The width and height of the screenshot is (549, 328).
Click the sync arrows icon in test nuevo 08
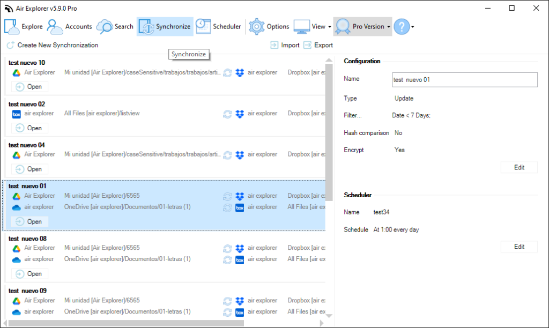click(227, 248)
